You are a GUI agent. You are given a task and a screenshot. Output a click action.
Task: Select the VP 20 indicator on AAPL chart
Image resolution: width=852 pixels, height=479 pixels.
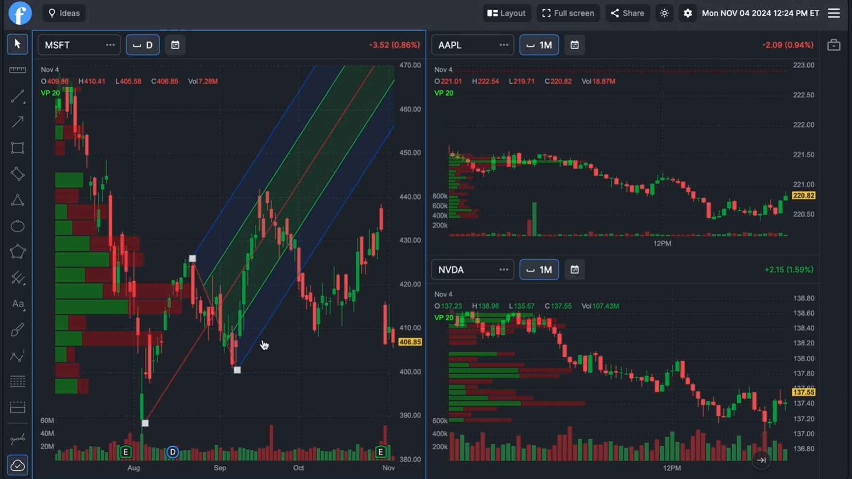[444, 93]
